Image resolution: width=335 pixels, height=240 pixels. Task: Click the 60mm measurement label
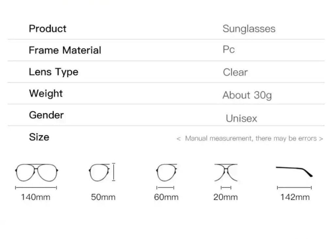pos(166,197)
